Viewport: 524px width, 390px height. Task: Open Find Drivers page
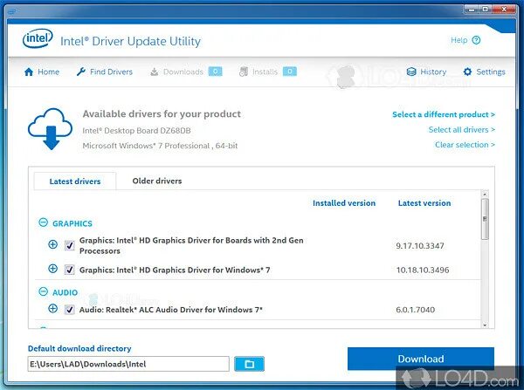click(x=105, y=72)
